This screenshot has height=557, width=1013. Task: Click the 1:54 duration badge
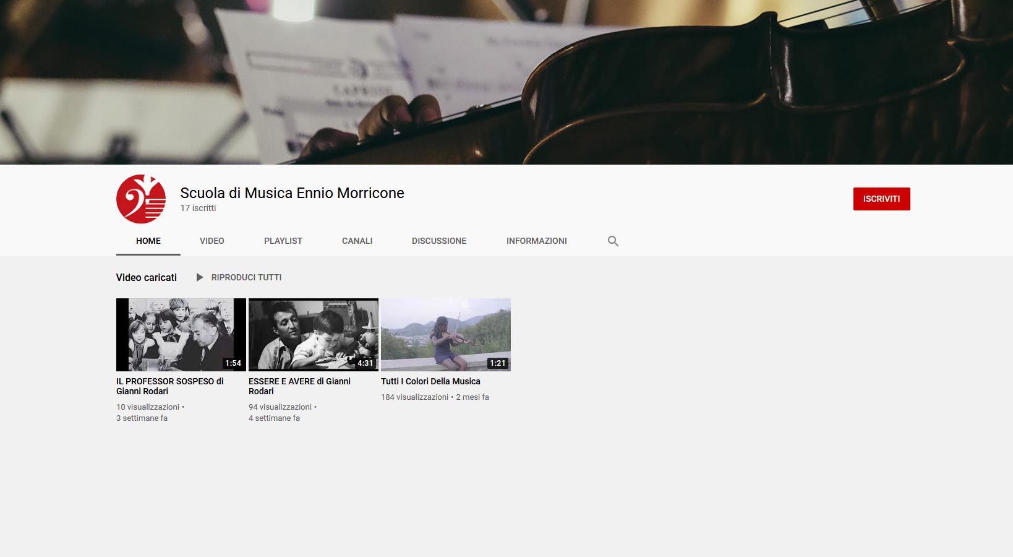tap(233, 363)
